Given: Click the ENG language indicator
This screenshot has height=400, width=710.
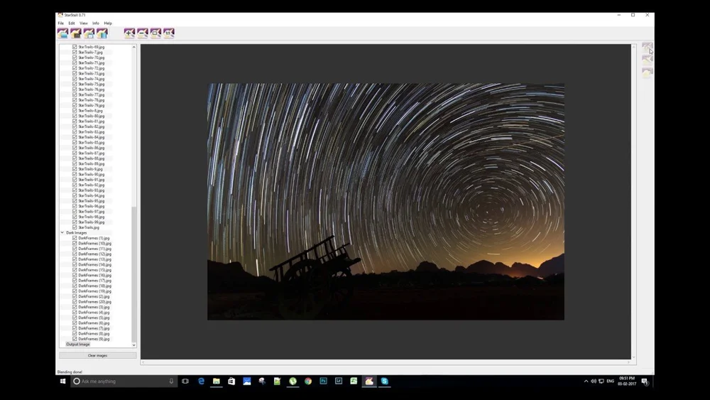Looking at the screenshot, I should 611,382.
